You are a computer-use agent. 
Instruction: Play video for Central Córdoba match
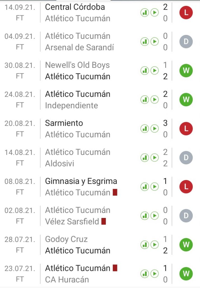pyautogui.click(x=155, y=13)
